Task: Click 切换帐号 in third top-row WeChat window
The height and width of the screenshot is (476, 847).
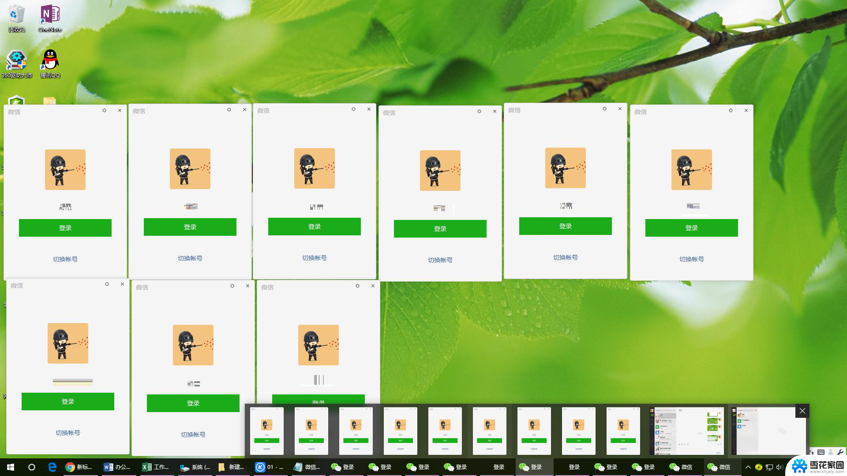Action: (315, 258)
